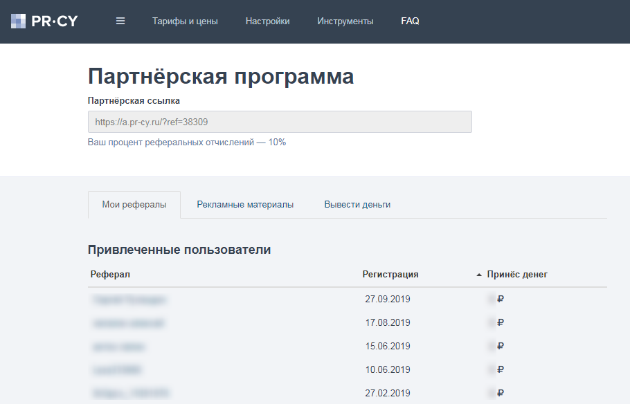Image resolution: width=630 pixels, height=404 pixels.
Task: Open the FAQ page
Action: click(410, 21)
